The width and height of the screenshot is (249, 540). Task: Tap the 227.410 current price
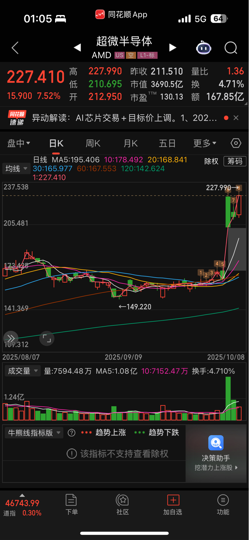(x=36, y=77)
